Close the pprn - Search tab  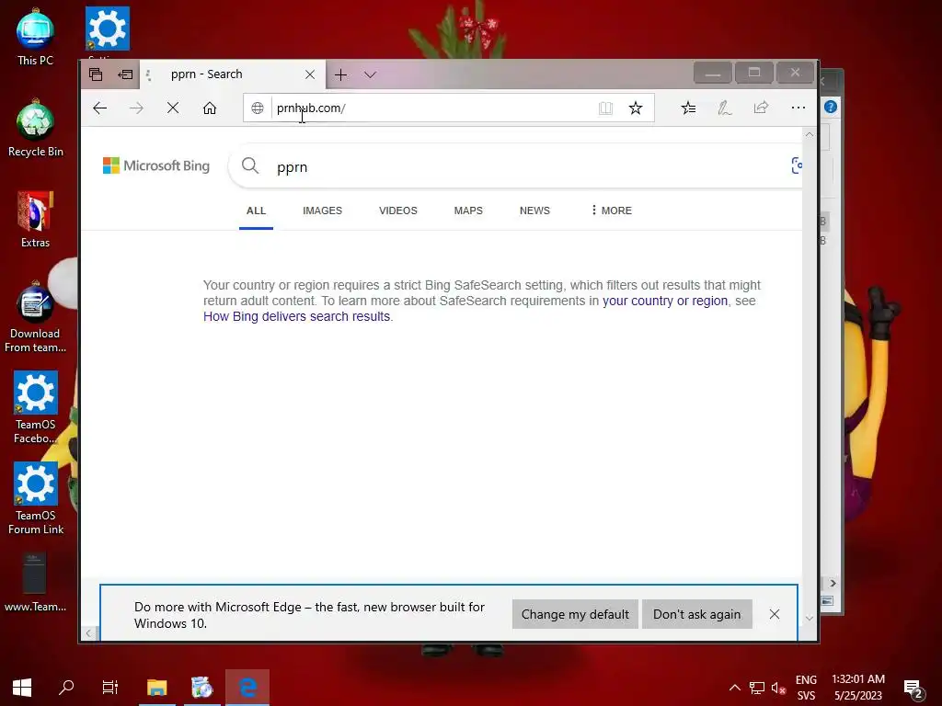coord(310,74)
